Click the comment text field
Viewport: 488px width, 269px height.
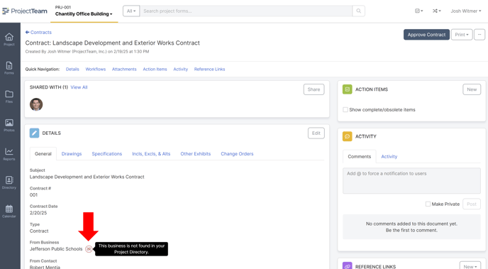coord(411,180)
